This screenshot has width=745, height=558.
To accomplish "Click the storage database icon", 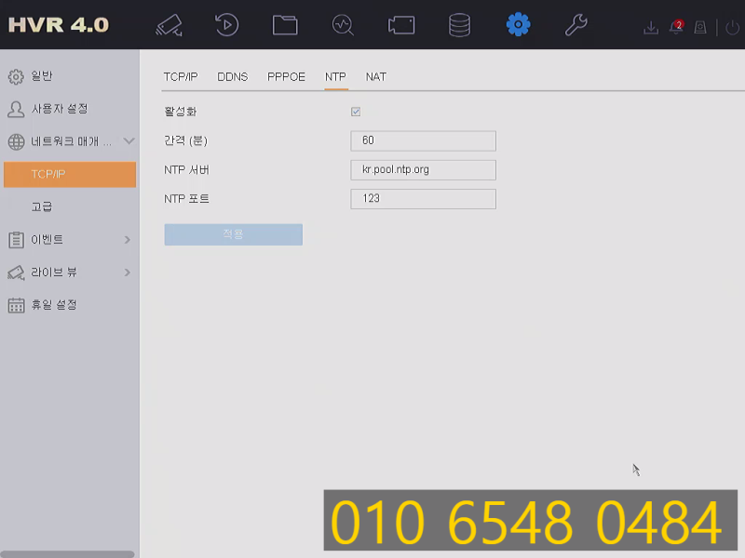I will [459, 24].
